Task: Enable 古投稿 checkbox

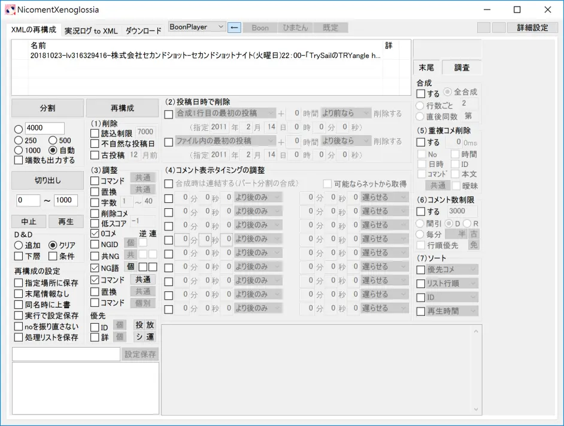Action: (x=95, y=156)
